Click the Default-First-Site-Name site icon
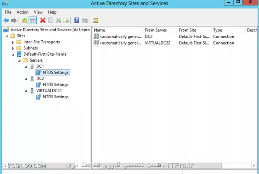Viewport: 259px width, 174px height. 19,54
